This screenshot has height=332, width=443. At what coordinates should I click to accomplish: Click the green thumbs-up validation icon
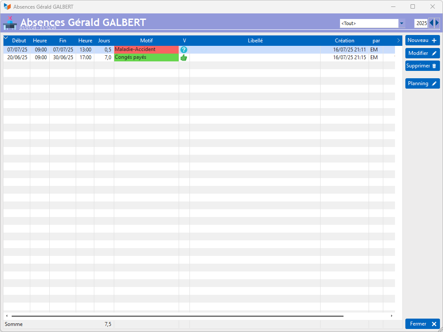pyautogui.click(x=184, y=57)
